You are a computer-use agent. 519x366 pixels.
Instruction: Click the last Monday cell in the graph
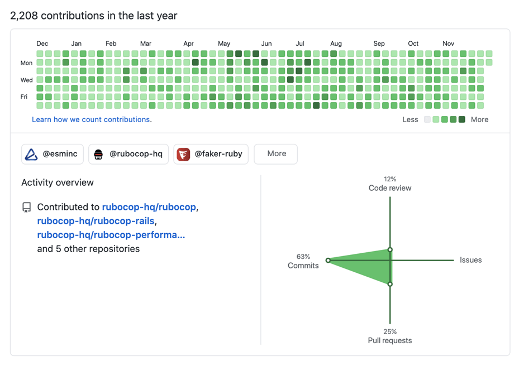point(489,62)
